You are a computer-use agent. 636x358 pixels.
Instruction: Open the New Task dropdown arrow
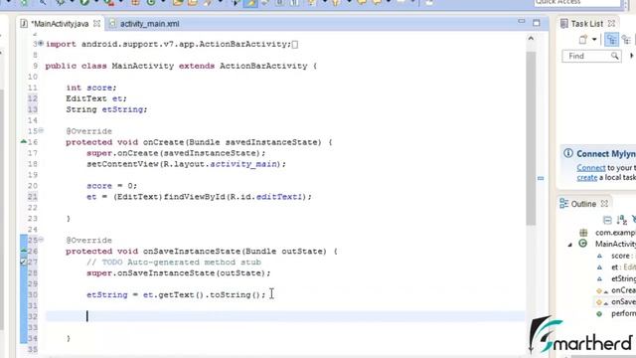[x=594, y=40]
